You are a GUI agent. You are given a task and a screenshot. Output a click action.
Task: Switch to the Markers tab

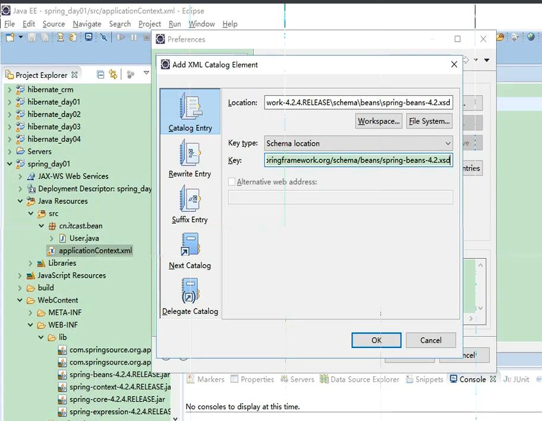(x=206, y=379)
